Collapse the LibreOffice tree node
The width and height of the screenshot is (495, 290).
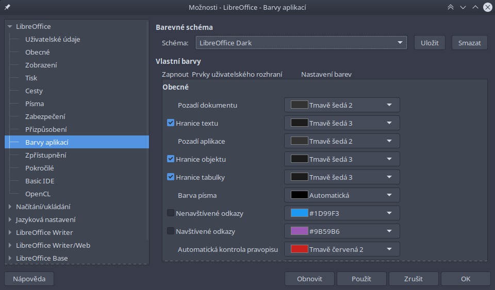(10, 26)
